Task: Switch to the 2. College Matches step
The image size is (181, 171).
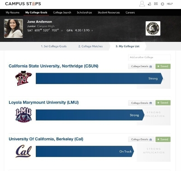Action: coord(90,46)
